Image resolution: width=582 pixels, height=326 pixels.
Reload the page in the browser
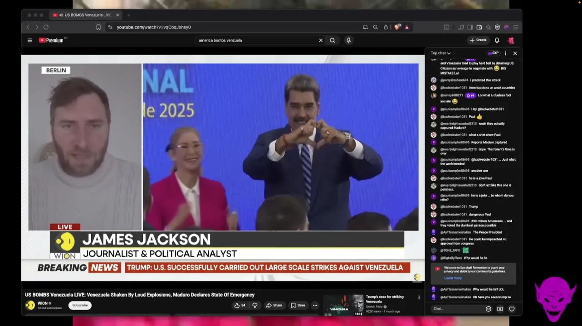(46, 27)
